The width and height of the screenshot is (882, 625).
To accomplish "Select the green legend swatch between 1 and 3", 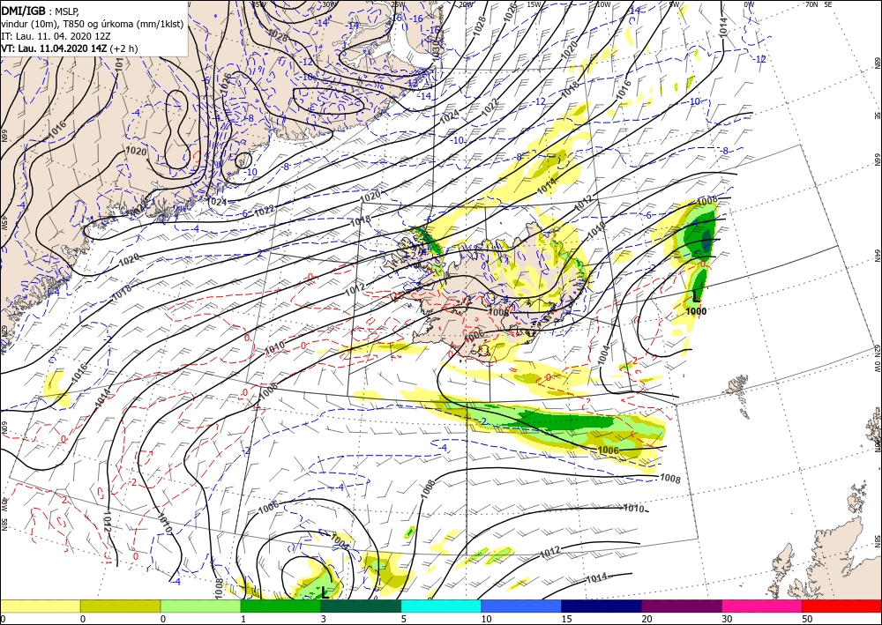I will (x=280, y=606).
